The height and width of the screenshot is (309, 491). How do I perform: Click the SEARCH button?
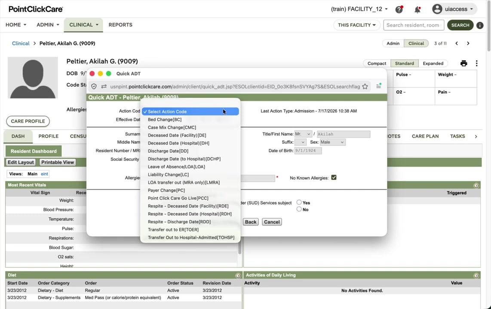pos(460,25)
